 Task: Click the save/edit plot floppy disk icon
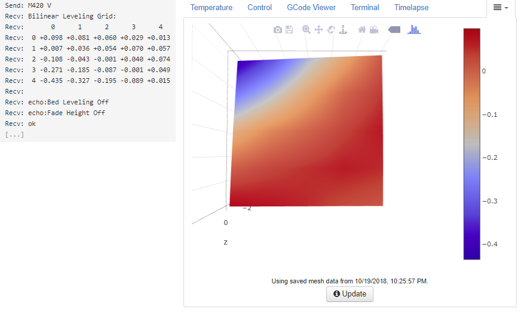pos(289,30)
